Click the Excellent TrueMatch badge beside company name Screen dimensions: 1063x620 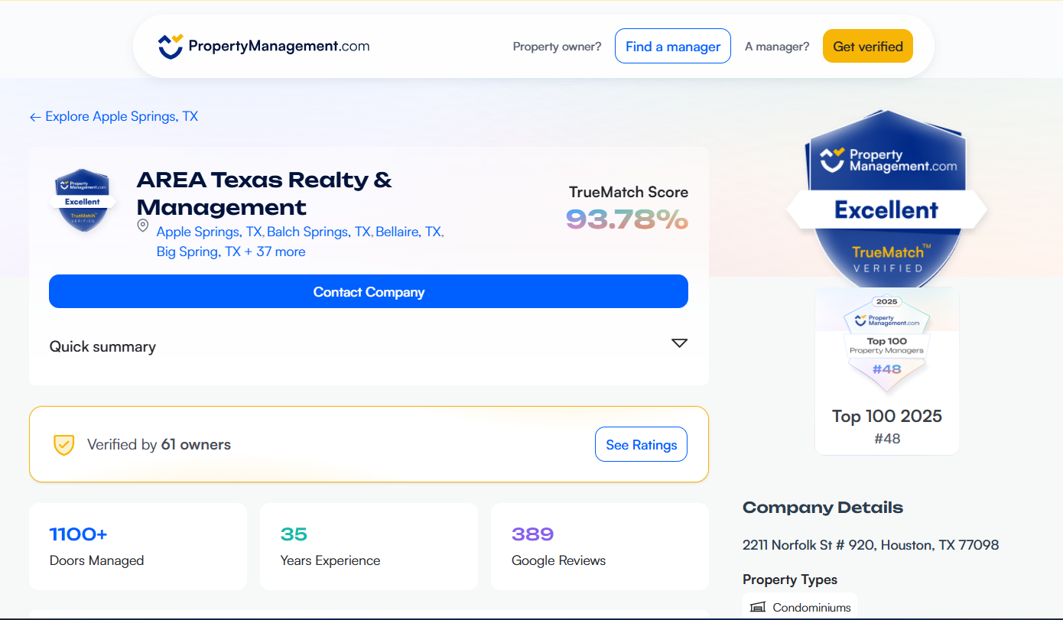pos(83,200)
